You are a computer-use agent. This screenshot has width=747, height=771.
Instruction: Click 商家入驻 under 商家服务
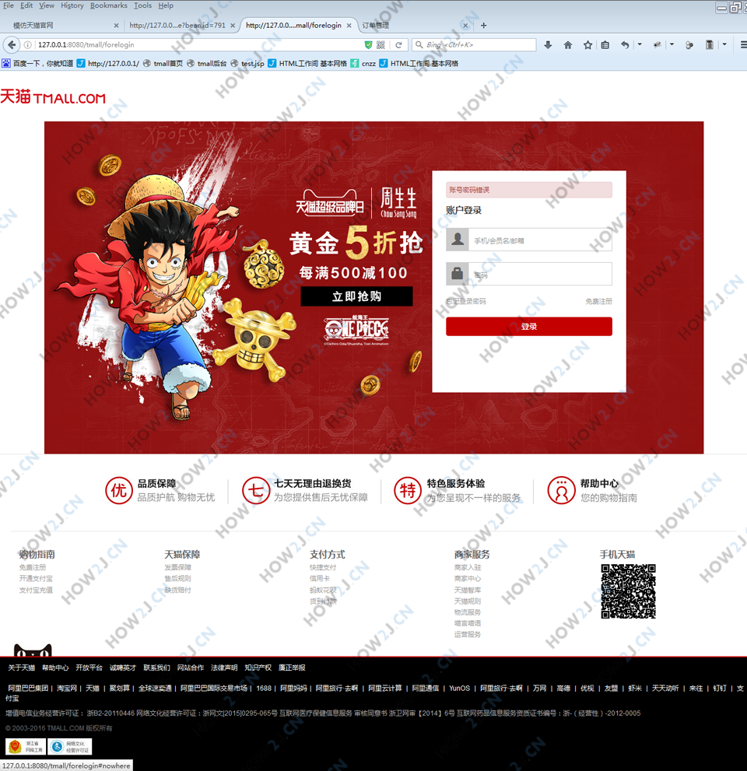pos(468,567)
